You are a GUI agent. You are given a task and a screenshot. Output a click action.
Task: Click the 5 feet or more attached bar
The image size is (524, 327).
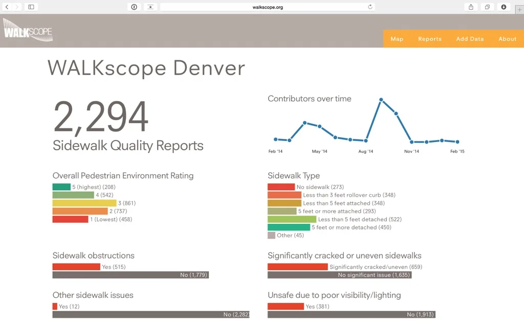pyautogui.click(x=282, y=211)
